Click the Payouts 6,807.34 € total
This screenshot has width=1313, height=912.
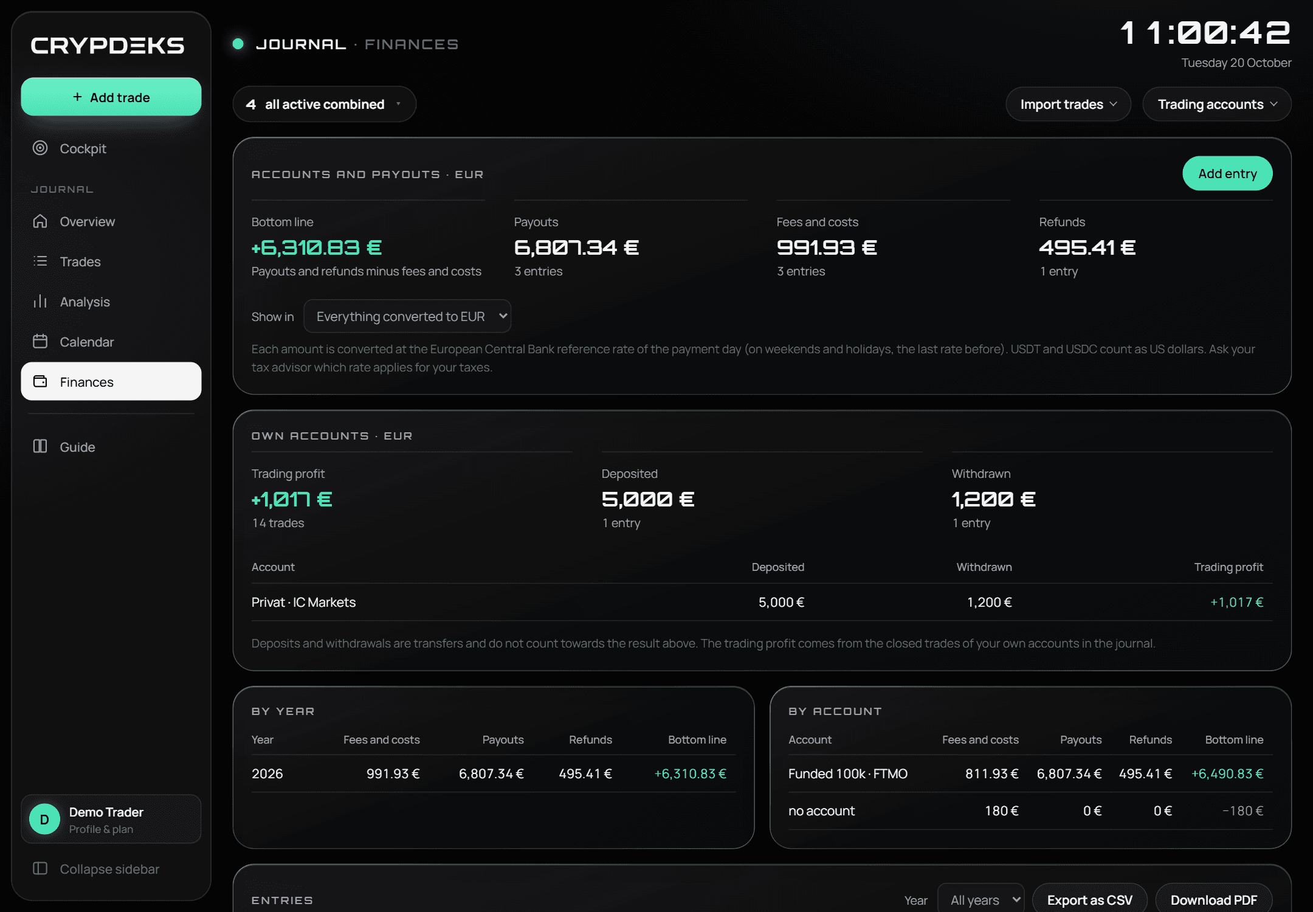pyautogui.click(x=576, y=247)
